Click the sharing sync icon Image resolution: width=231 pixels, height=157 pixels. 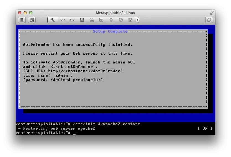click(130, 20)
